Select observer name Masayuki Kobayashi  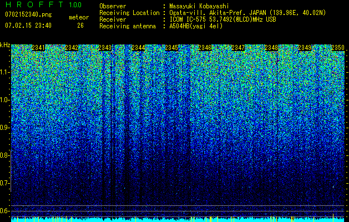199,6
